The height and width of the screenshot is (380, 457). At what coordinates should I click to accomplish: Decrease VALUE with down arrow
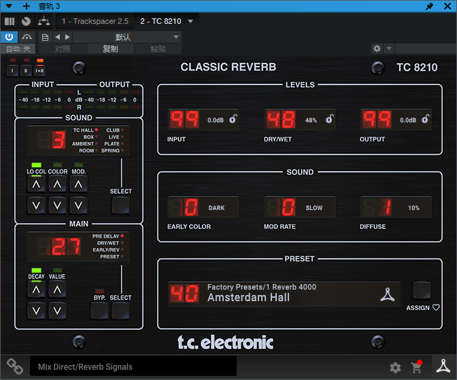pyautogui.click(x=57, y=311)
